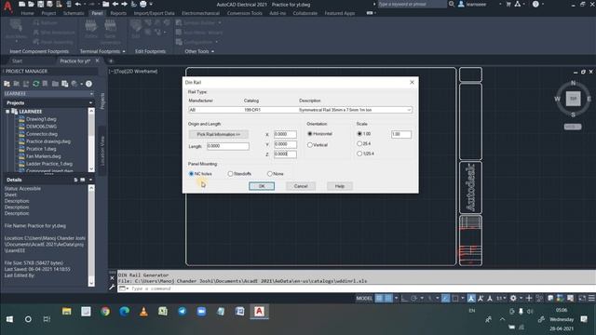Screen dimensions: 596x335
Task: Toggle the grid display icon in status bar
Action: tap(379, 298)
